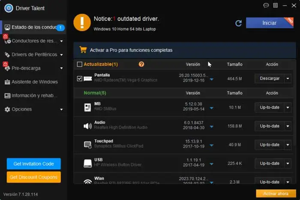Click the refresh scan icon

click(x=238, y=23)
